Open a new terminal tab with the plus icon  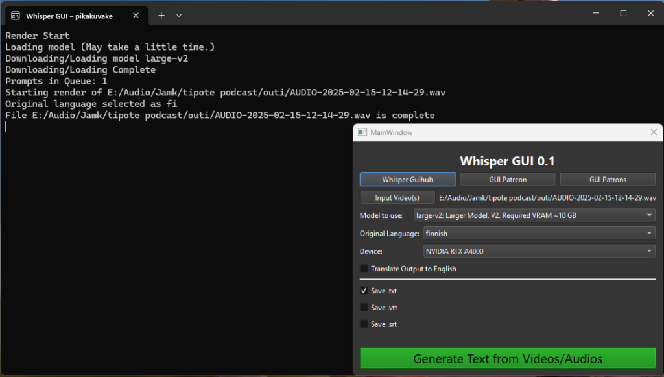tap(161, 16)
